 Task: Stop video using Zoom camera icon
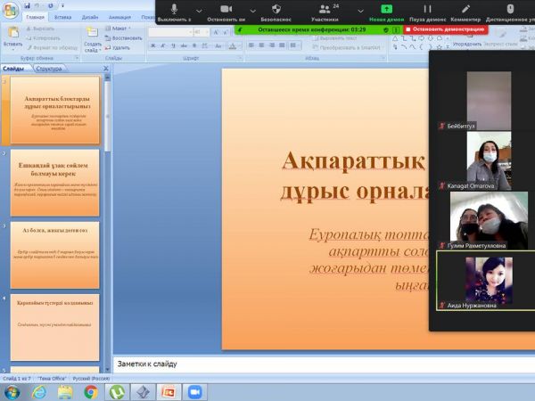click(226, 7)
